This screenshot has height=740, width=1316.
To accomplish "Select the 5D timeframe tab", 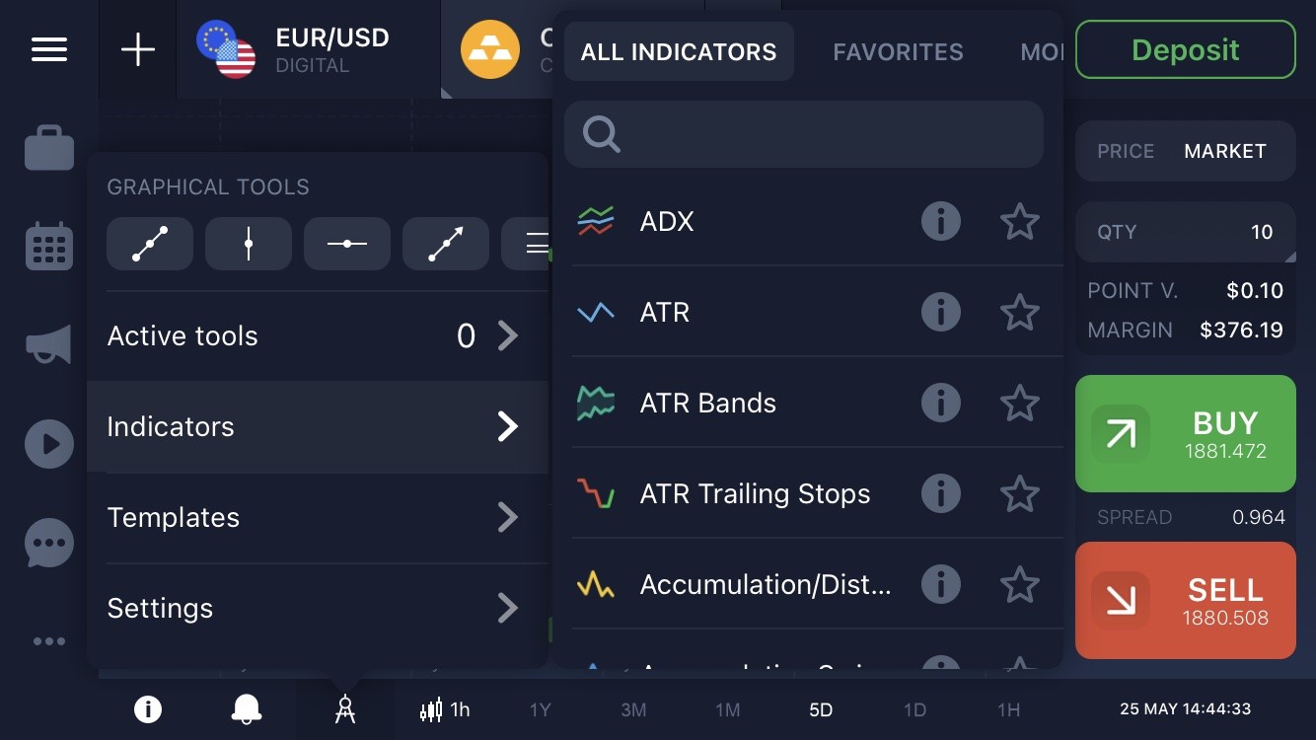I will pos(820,709).
